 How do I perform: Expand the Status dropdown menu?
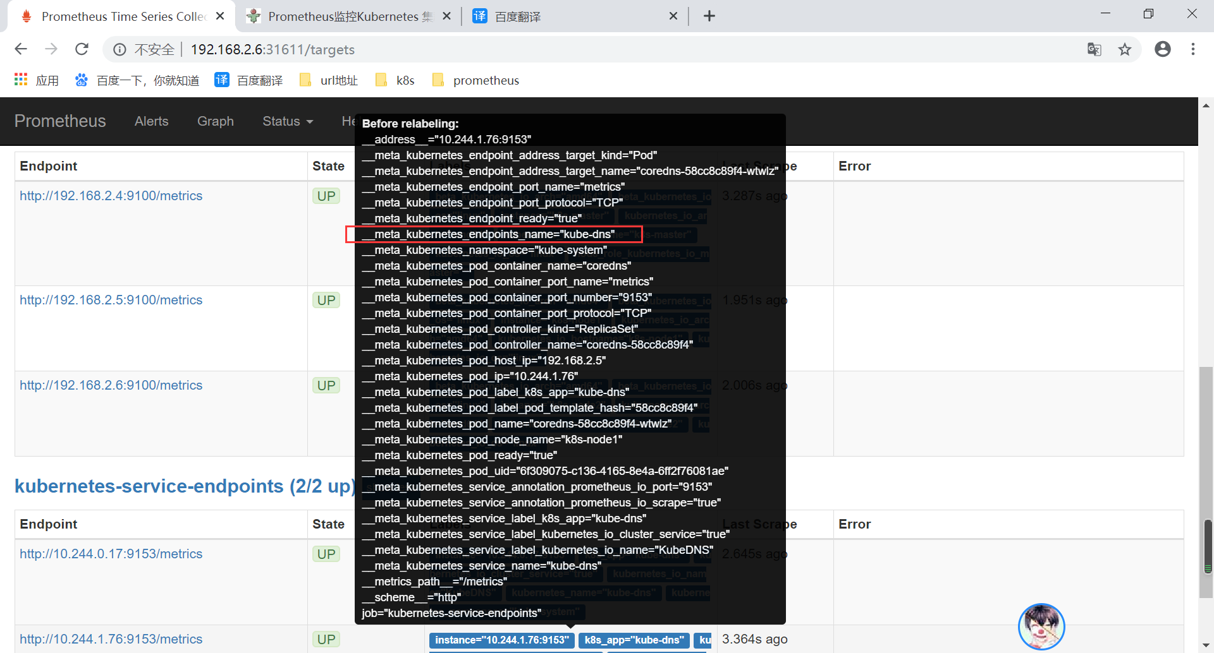pyautogui.click(x=288, y=121)
